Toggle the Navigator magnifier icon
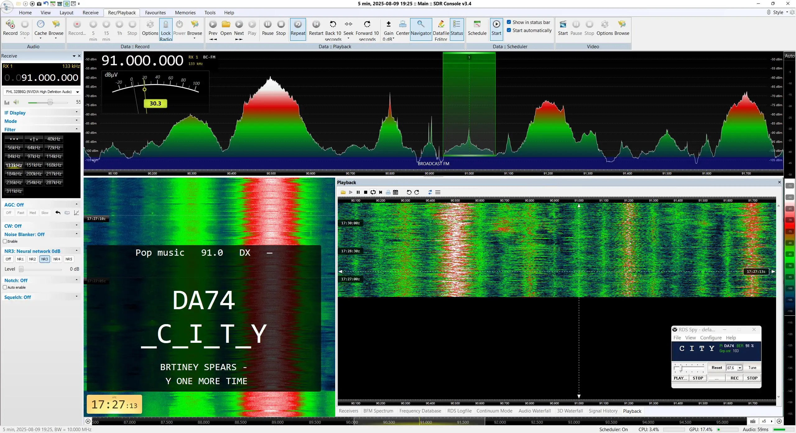Viewport: 796px width, 433px height. (421, 24)
